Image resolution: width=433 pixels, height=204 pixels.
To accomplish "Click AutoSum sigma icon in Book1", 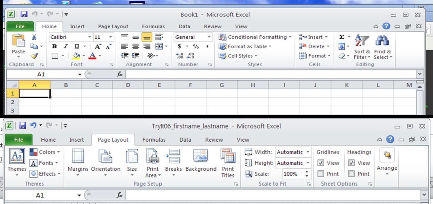I will pyautogui.click(x=342, y=37).
